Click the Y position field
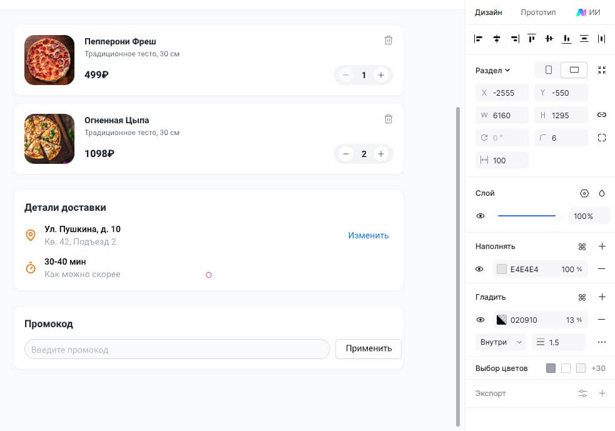This screenshot has height=431, width=615. [561, 93]
